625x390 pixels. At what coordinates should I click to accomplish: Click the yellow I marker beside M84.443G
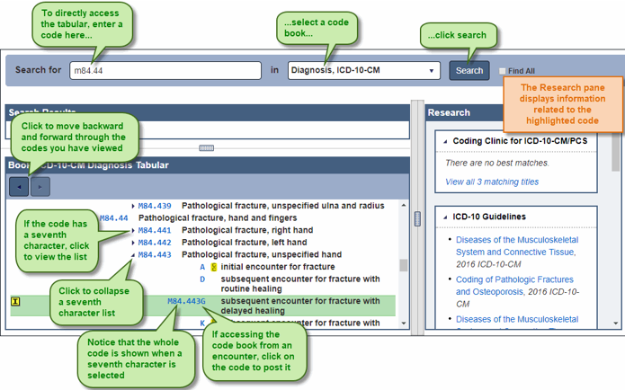click(15, 302)
